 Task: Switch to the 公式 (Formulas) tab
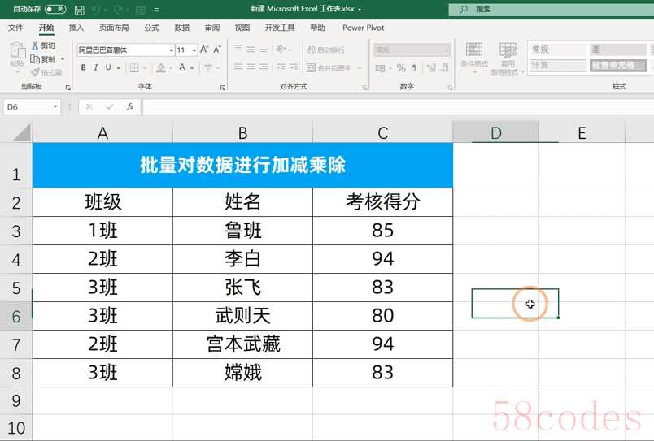[151, 28]
